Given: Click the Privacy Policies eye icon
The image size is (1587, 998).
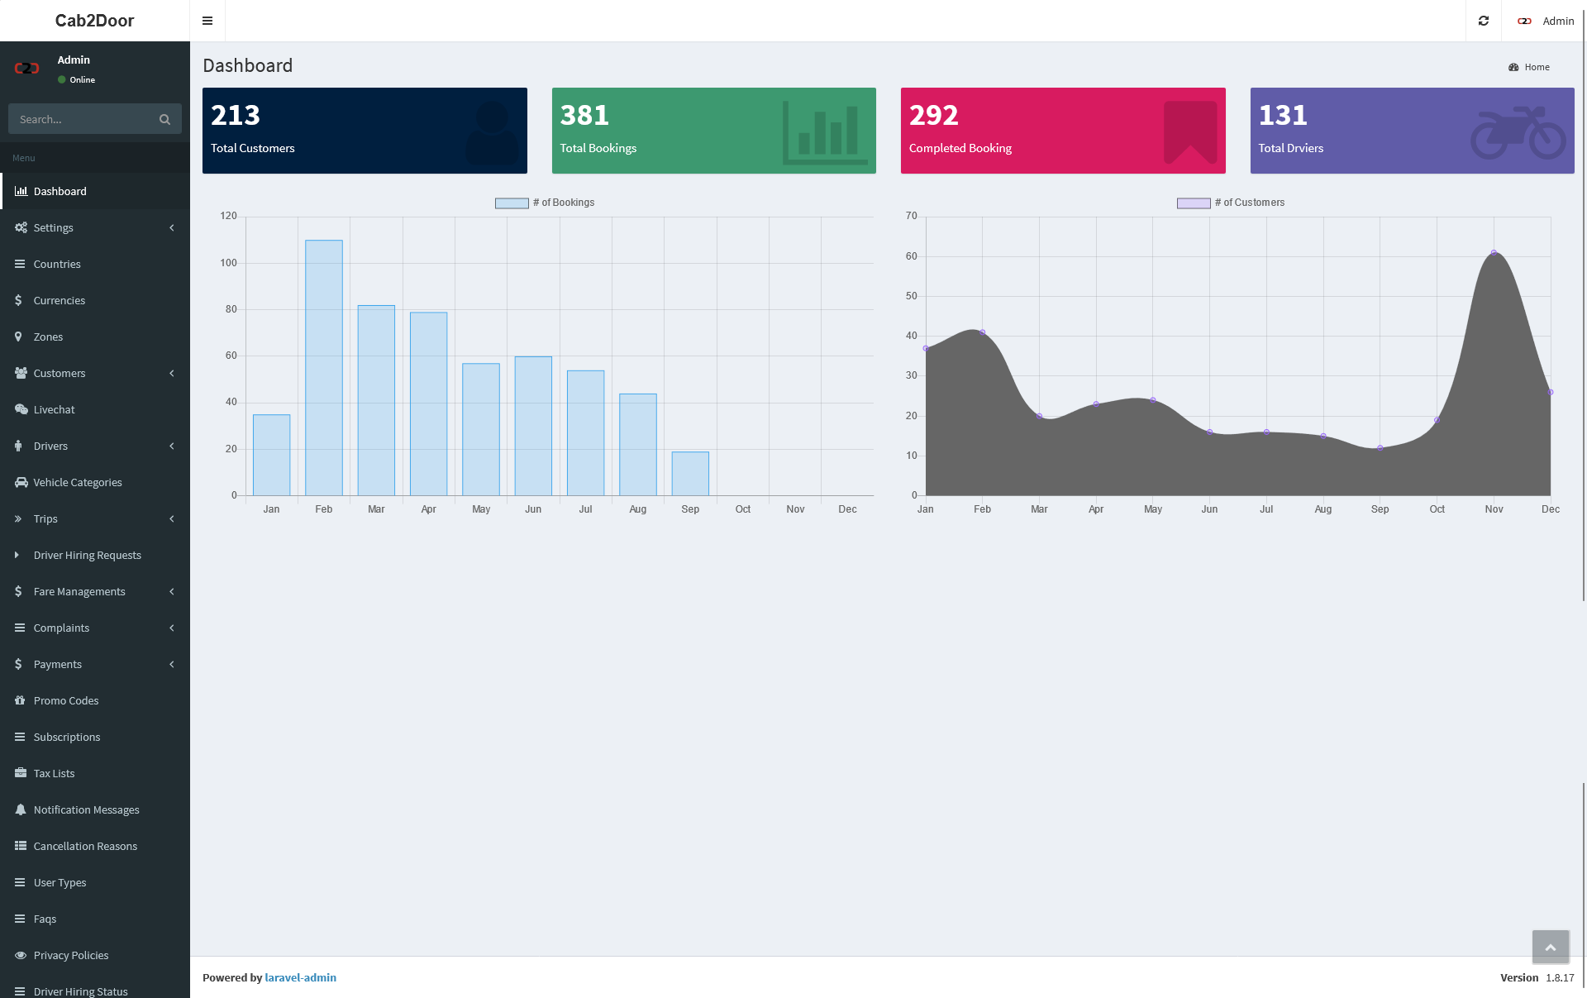Looking at the screenshot, I should [x=21, y=955].
